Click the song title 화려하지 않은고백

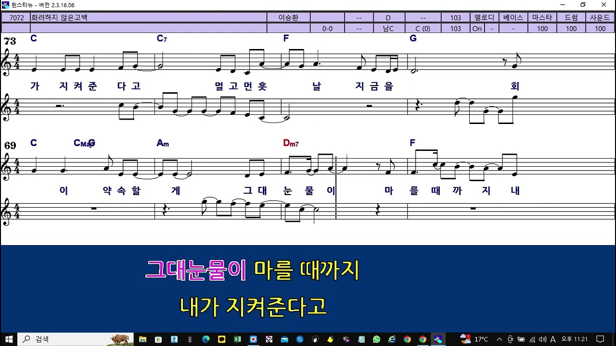59,17
